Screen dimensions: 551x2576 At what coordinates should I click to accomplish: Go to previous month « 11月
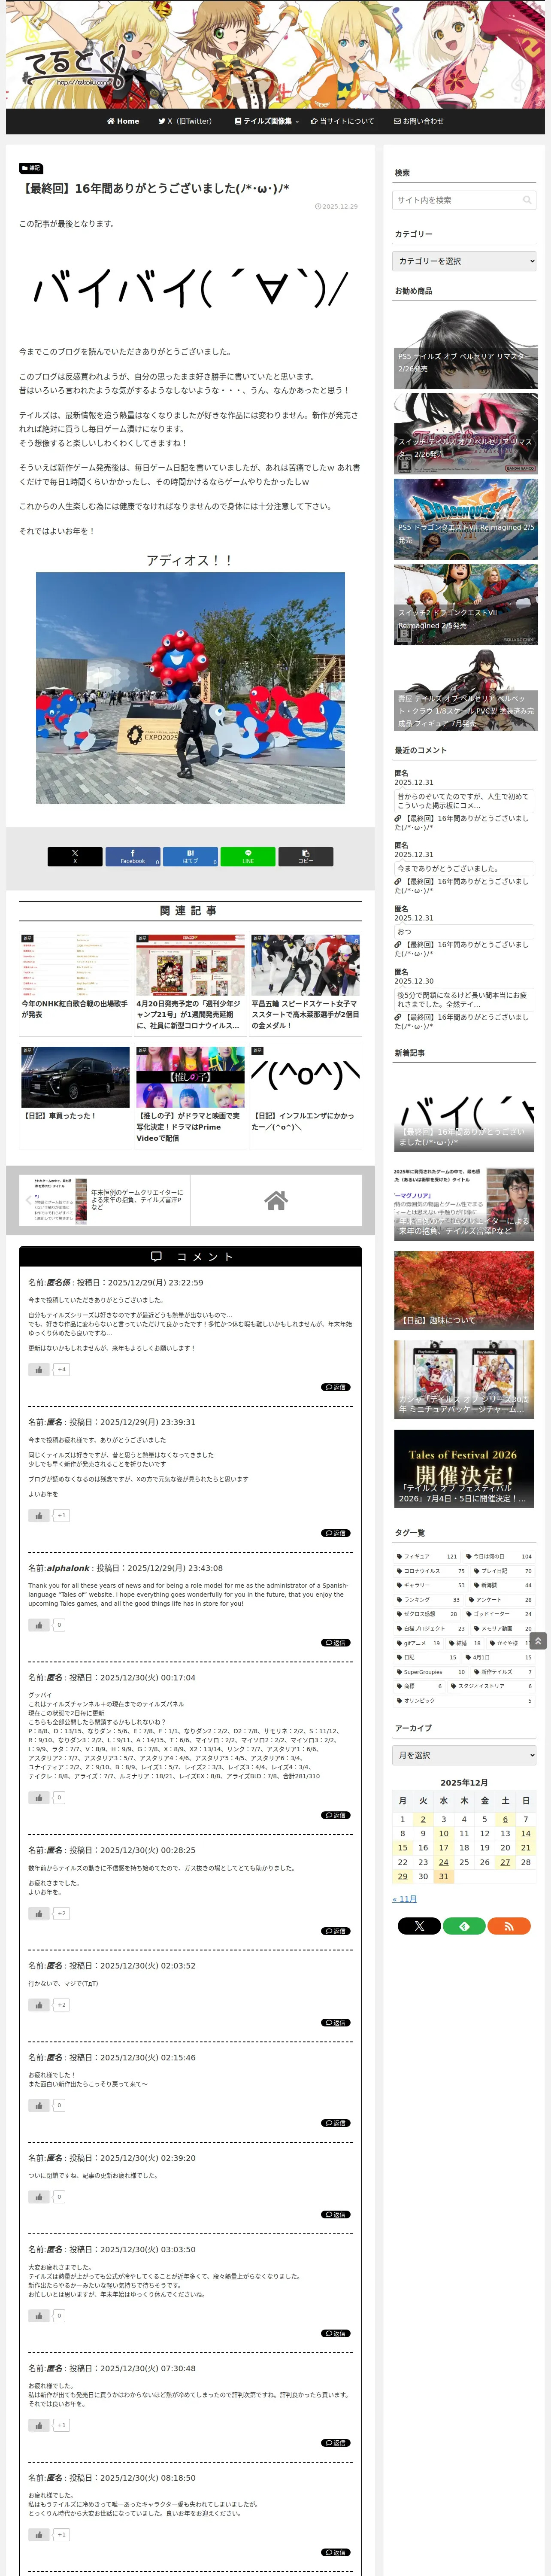click(405, 1898)
